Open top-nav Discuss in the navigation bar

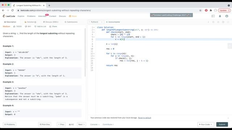pyautogui.click(x=62, y=16)
